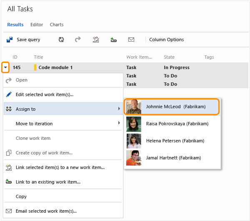Switch to the Editor tab

[37, 25]
